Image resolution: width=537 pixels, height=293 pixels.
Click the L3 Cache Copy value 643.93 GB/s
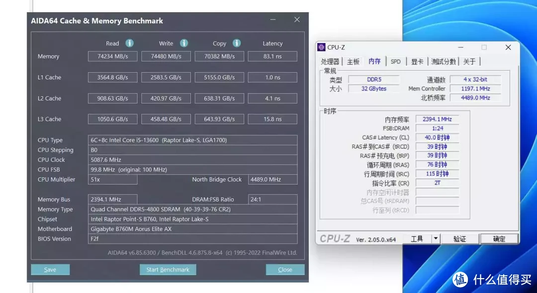coord(220,119)
